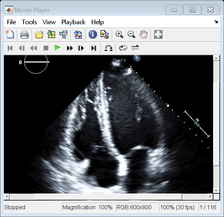Open Video Information with the blue info icon
224x217 pixels.
point(92,34)
